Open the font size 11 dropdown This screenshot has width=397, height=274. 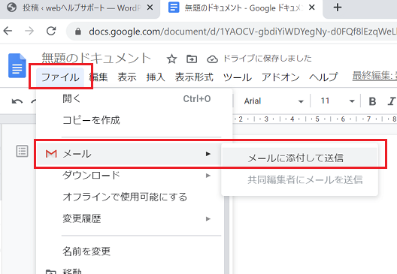[338, 101]
